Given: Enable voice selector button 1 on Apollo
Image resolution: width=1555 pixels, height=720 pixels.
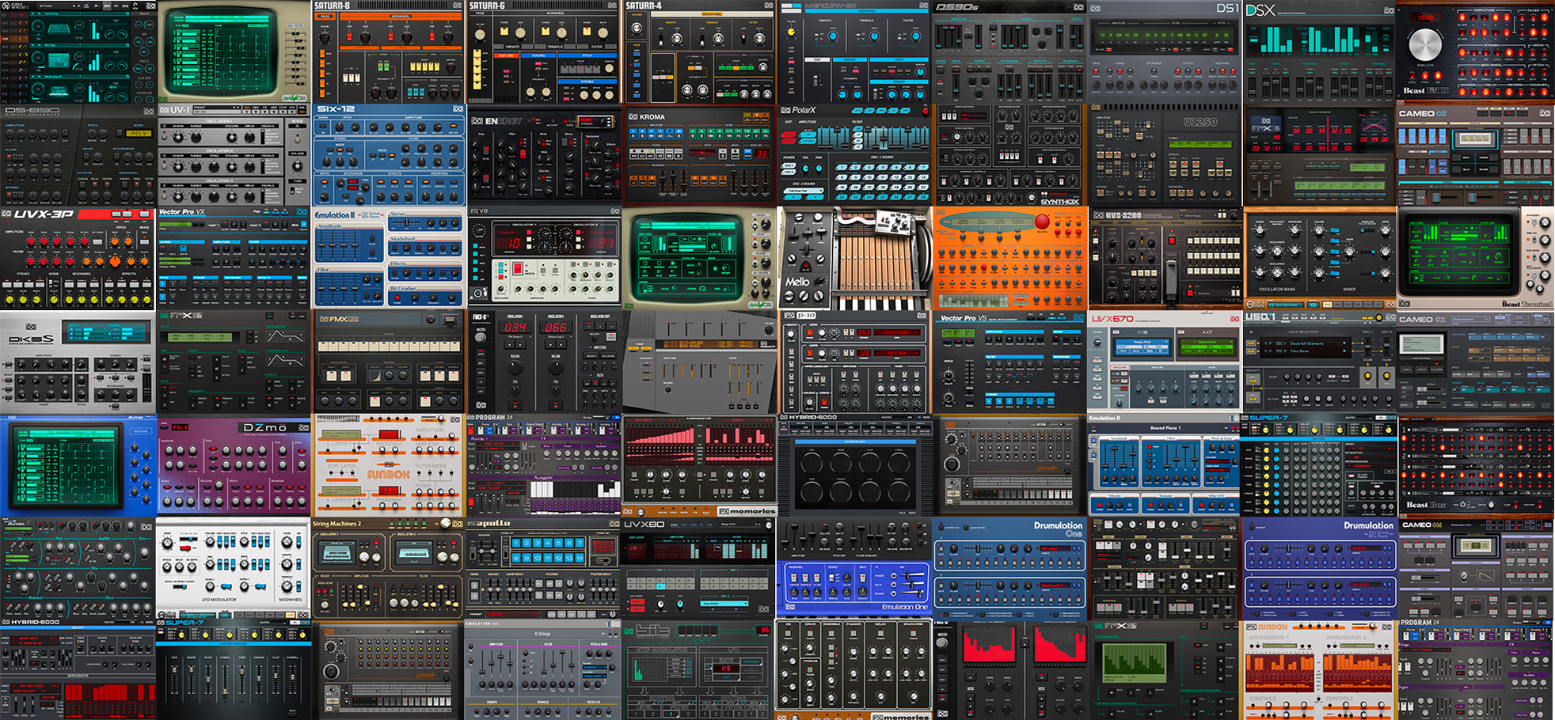Looking at the screenshot, I should tap(515, 544).
